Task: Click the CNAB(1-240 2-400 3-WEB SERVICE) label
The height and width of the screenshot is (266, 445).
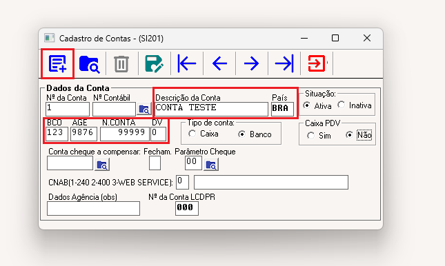Action: [x=110, y=183]
